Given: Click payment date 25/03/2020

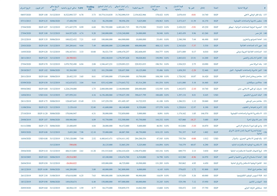Looking at the screenshot, I should click(x=26, y=46).
